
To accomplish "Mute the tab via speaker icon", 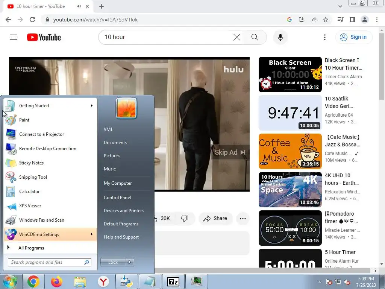I will click(x=79, y=6).
